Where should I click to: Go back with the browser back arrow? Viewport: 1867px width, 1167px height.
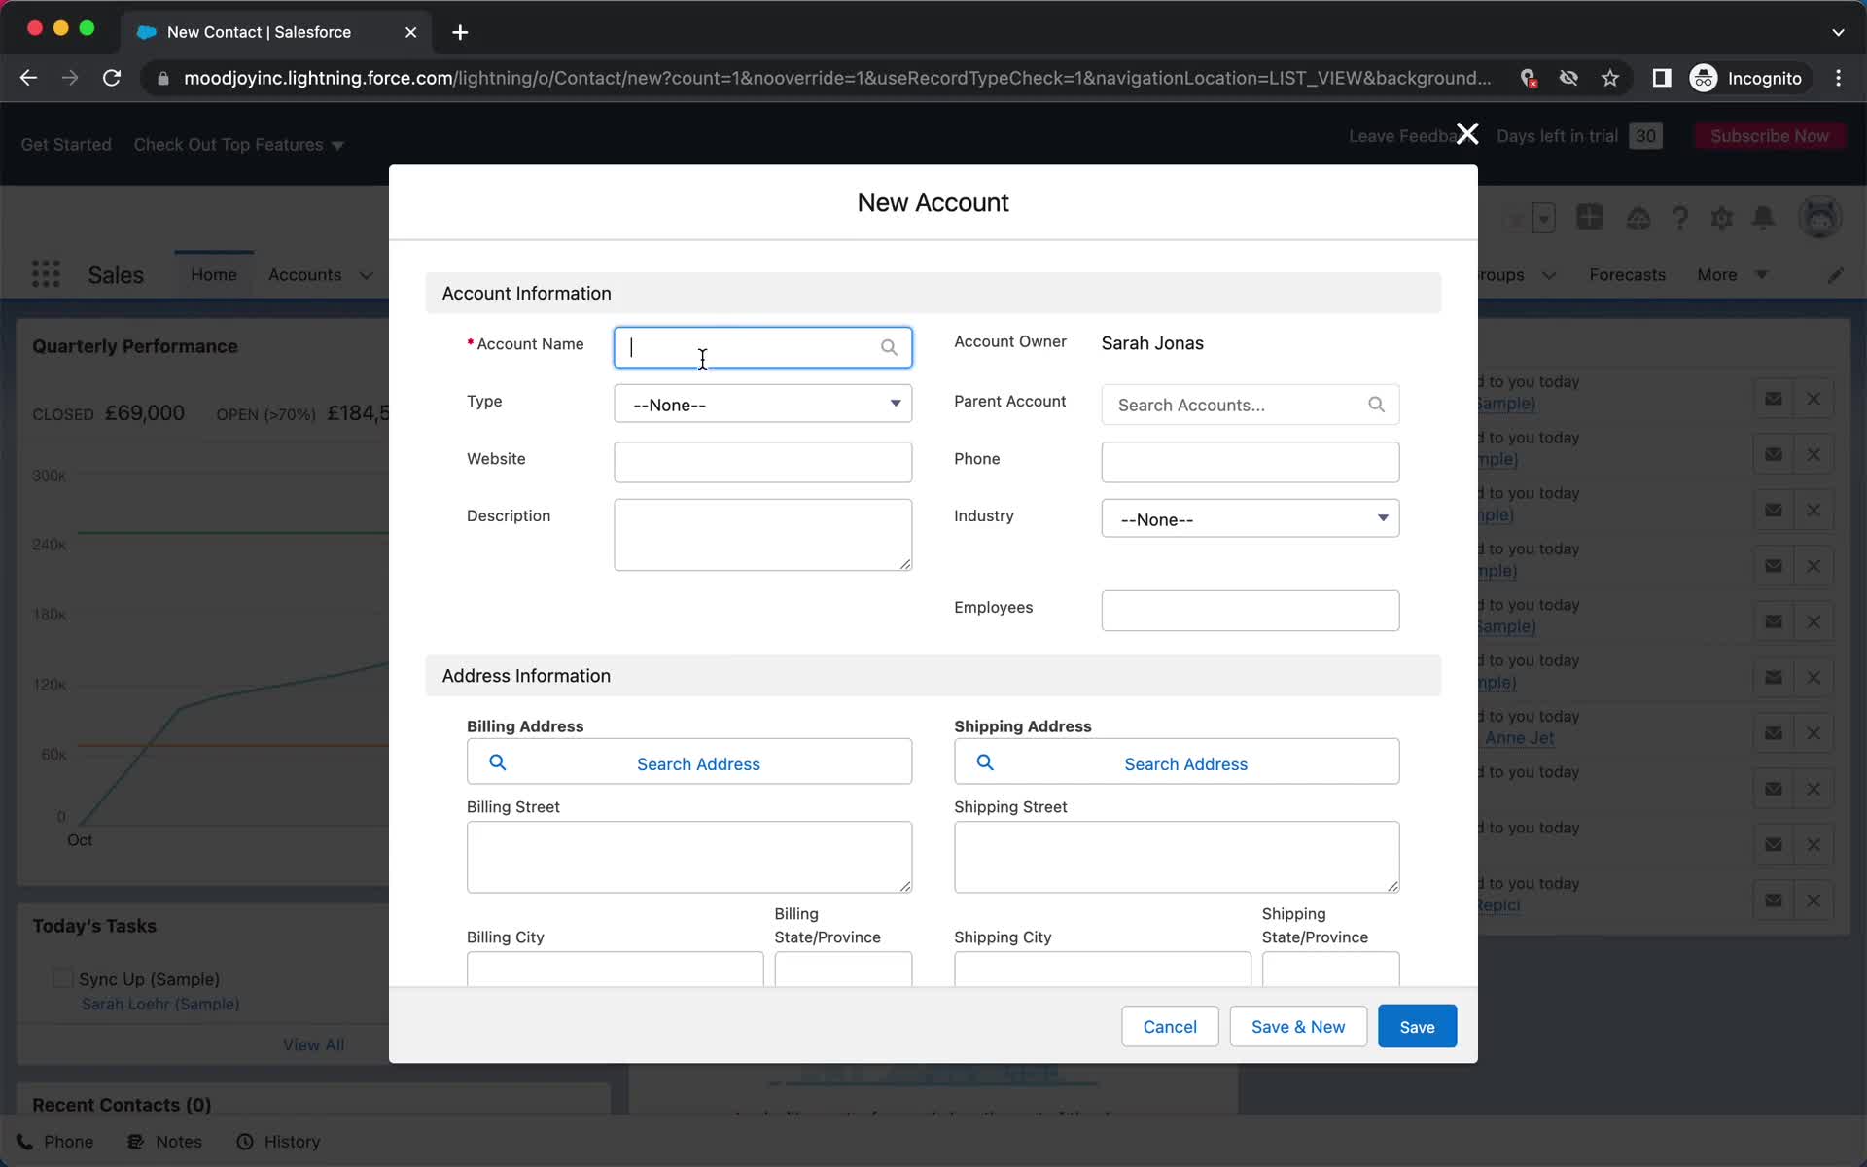pos(28,78)
